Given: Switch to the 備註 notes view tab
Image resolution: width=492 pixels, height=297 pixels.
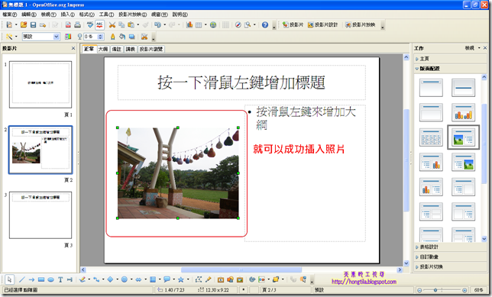Looking at the screenshot, I should (x=116, y=49).
